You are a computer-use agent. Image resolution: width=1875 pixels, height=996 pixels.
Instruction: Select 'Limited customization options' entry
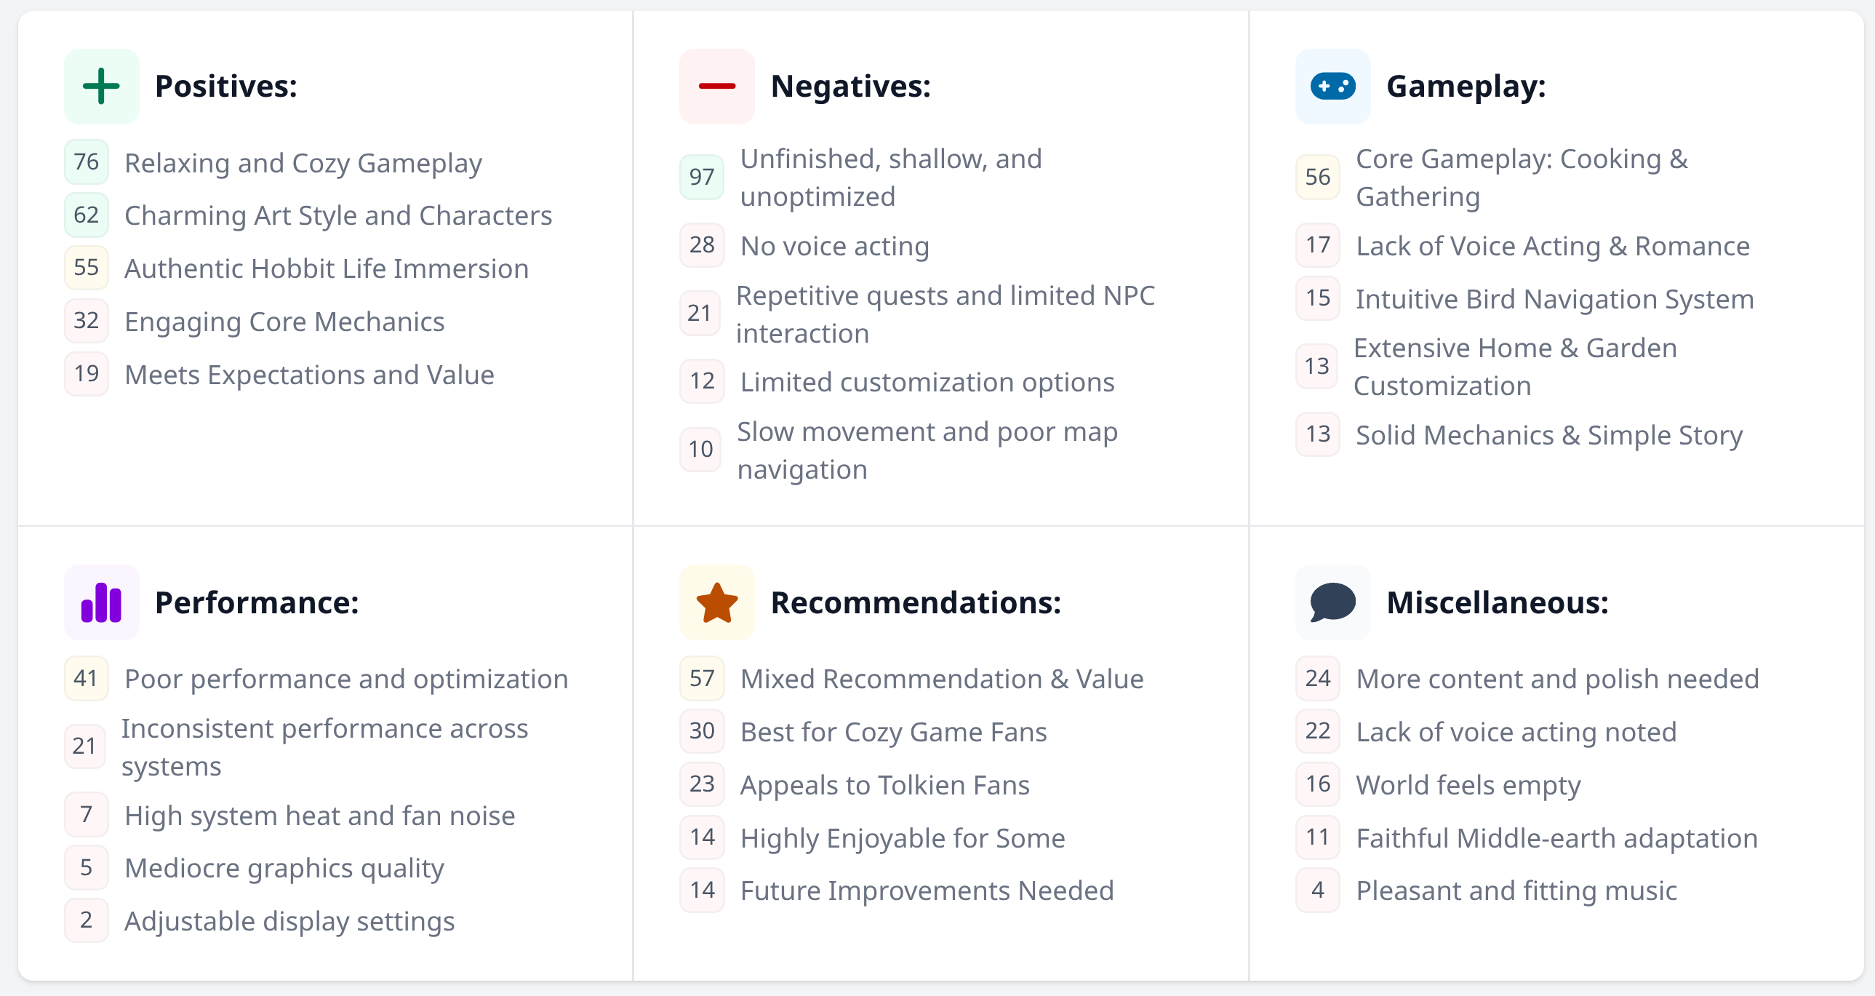click(x=927, y=382)
